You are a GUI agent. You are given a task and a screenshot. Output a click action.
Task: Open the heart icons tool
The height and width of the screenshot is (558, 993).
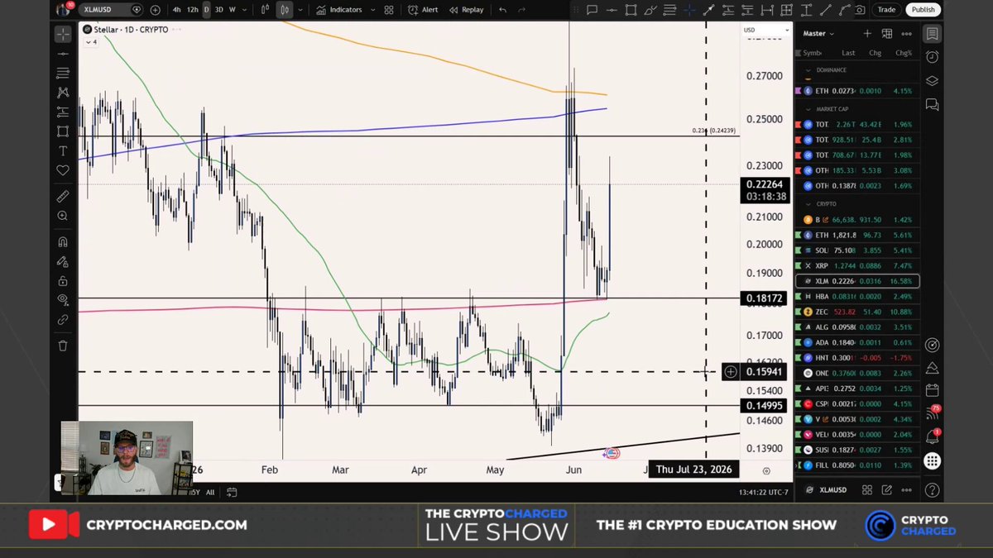click(x=63, y=170)
